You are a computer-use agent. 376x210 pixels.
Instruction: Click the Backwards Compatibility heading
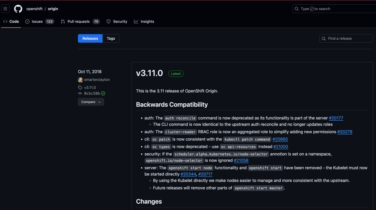click(172, 105)
